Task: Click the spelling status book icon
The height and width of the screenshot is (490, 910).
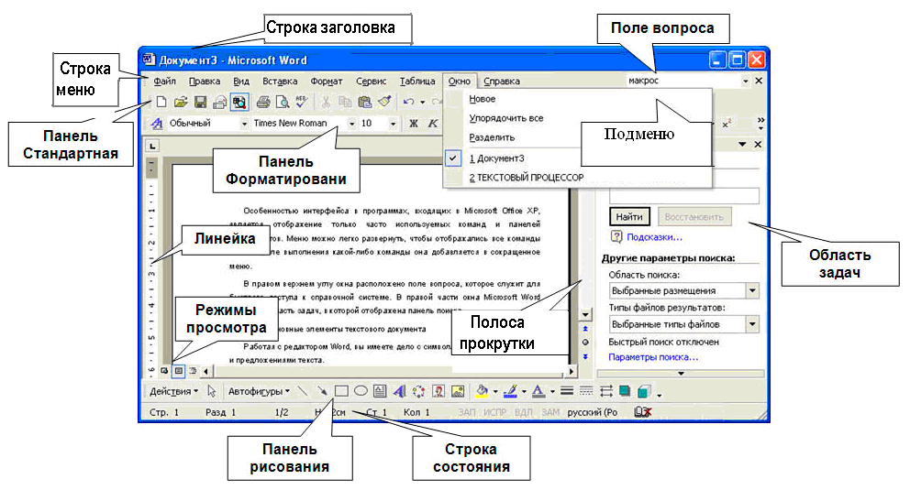Action: [642, 412]
